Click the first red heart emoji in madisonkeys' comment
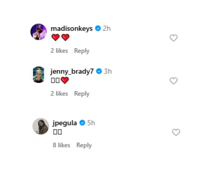The width and height of the screenshot is (211, 173). (x=55, y=38)
